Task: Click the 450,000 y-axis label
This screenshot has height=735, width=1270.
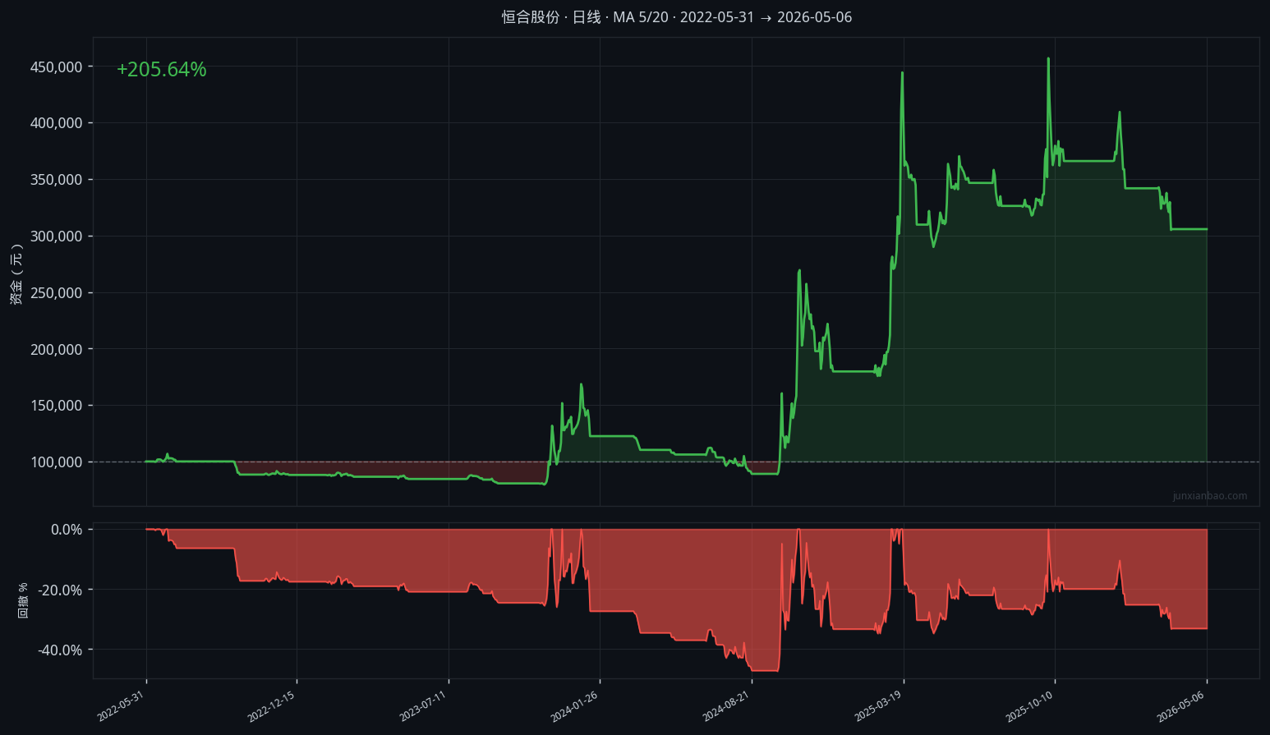Action: (x=57, y=67)
